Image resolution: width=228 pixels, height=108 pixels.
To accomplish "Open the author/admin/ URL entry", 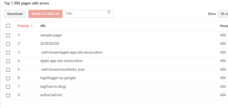I will point(51,95).
